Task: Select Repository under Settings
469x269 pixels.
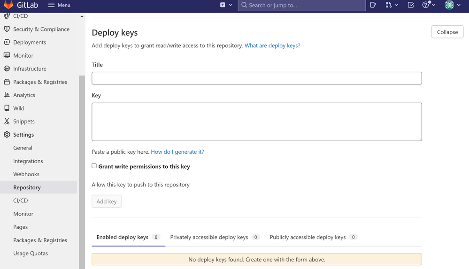Action: pos(38,187)
